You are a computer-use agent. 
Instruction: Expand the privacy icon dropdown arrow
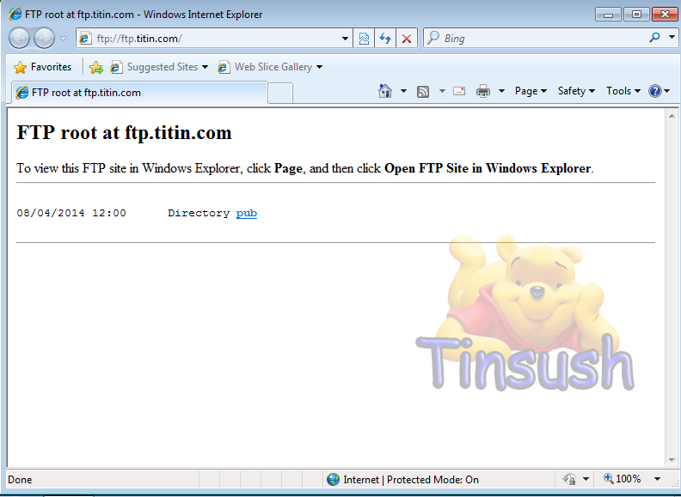point(586,479)
